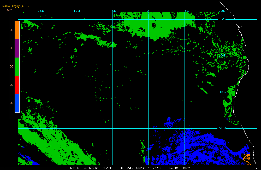Image resolution: width=261 pixels, height=170 pixels.
Task: Click the SS legend label
Action: click(11, 103)
